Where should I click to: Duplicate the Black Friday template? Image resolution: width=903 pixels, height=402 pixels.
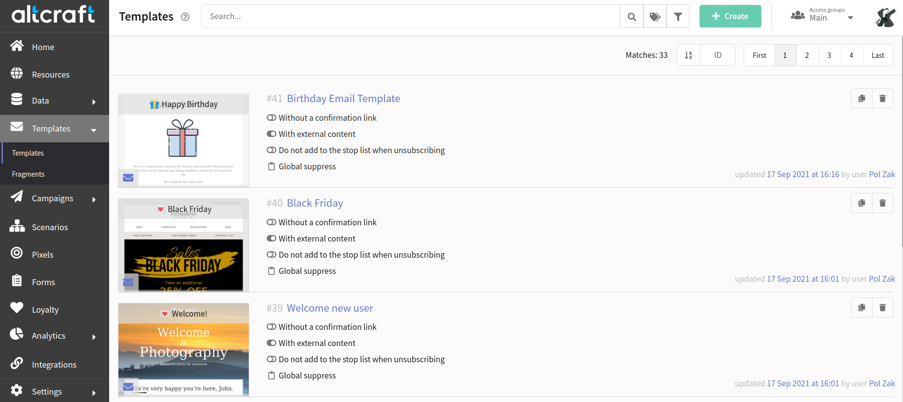pyautogui.click(x=862, y=203)
